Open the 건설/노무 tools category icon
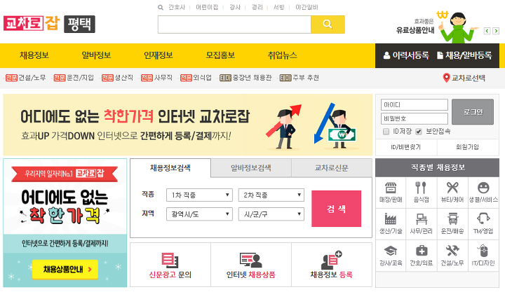The width and height of the screenshot is (505, 292). point(452,250)
